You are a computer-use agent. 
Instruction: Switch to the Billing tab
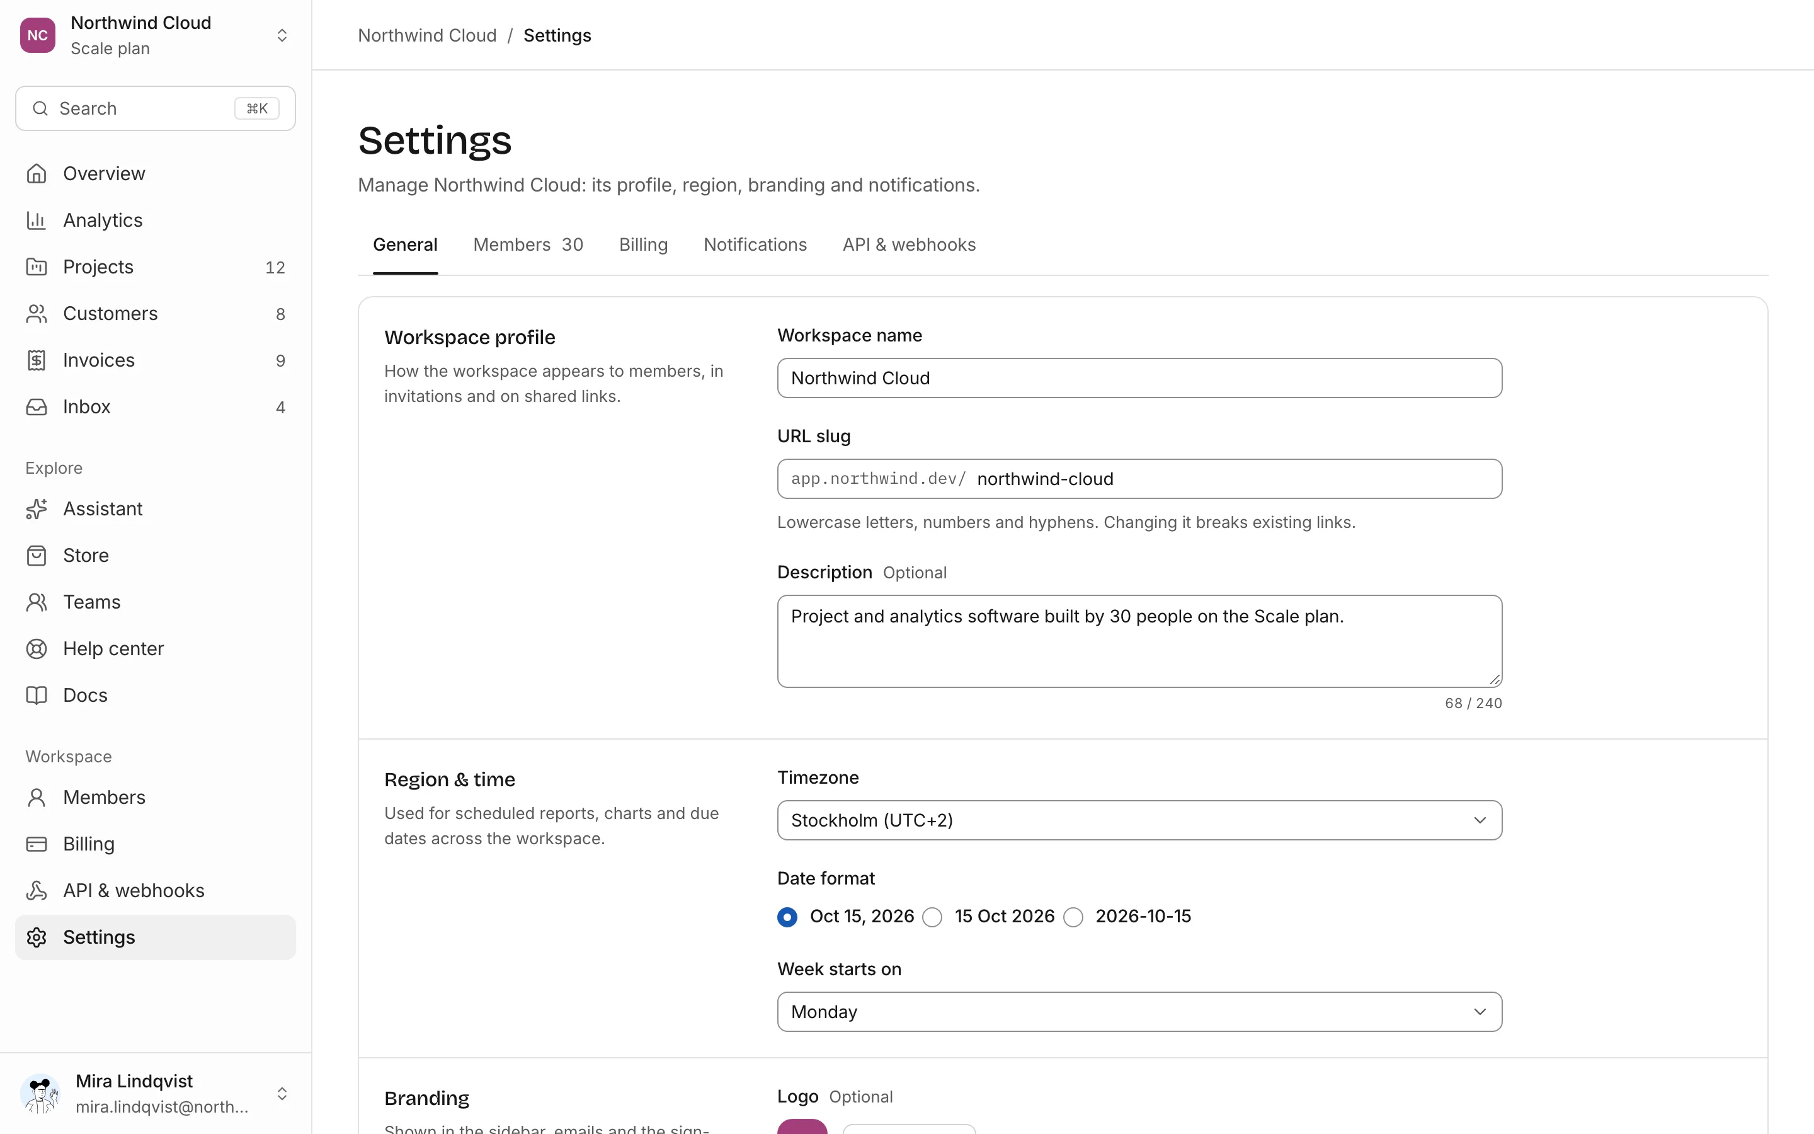(643, 244)
